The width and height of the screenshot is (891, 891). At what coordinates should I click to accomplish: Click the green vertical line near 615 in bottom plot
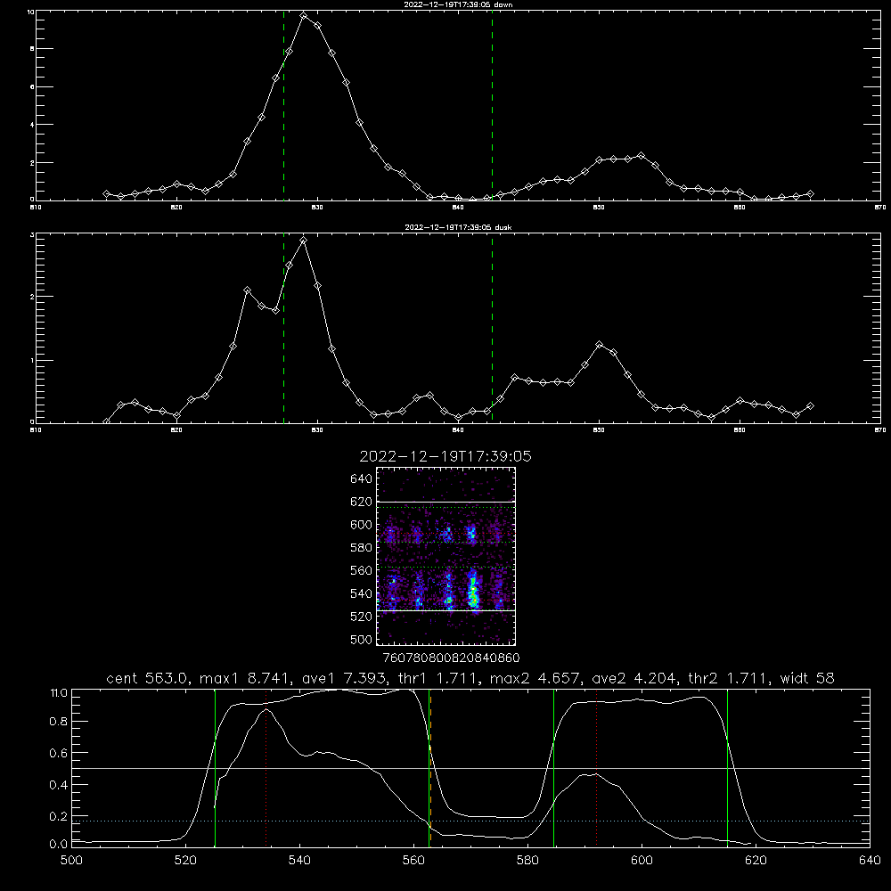coord(727,767)
